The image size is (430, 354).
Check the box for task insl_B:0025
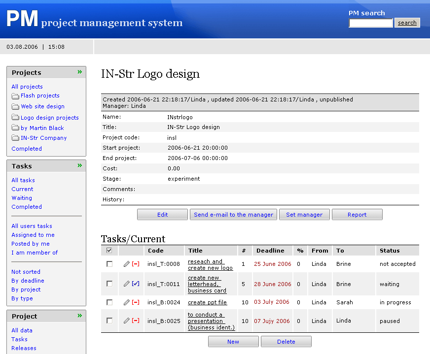[x=109, y=321]
